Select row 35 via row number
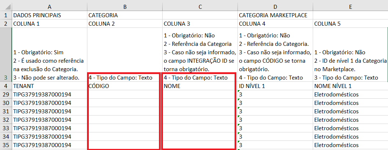The width and height of the screenshot is (388, 150). point(6,145)
